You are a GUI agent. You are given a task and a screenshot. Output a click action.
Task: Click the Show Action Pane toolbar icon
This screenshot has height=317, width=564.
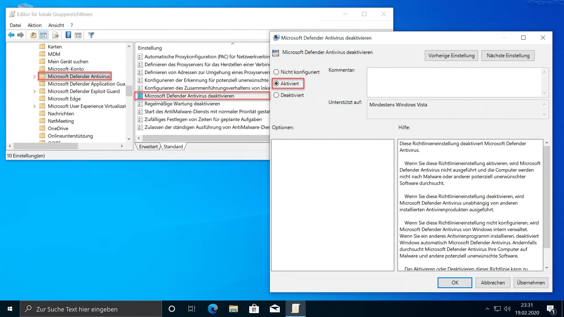tap(78, 35)
